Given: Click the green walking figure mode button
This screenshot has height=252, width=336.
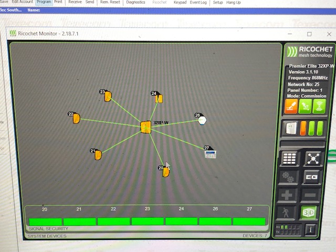Looking at the screenshot, I should point(305,106).
